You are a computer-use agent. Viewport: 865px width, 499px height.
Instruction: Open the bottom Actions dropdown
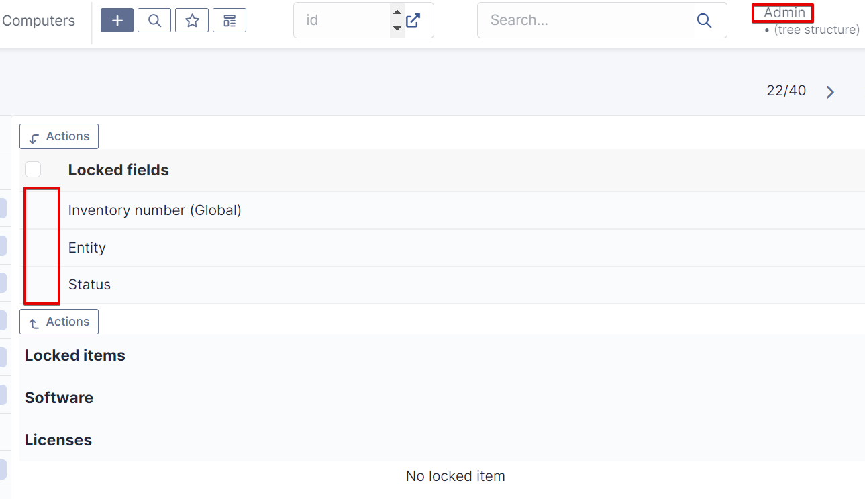coord(59,322)
